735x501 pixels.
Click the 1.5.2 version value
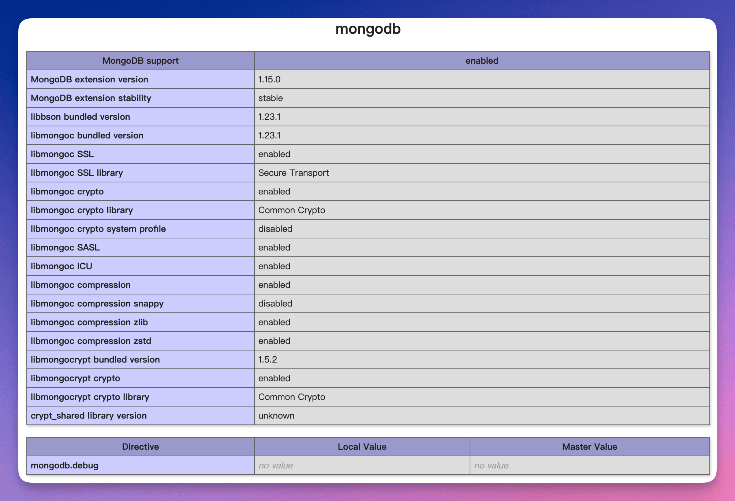click(268, 360)
